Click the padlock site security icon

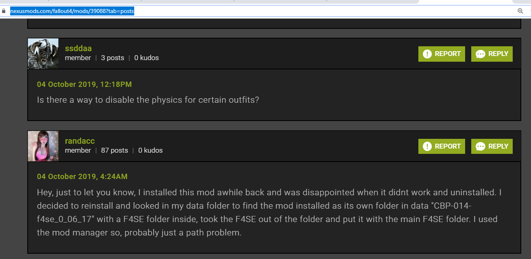4,11
